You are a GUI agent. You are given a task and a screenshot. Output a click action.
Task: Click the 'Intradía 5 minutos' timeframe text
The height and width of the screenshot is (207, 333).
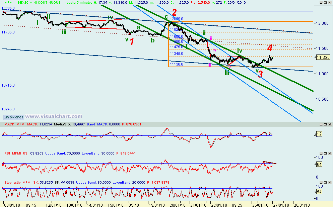point(78,3)
